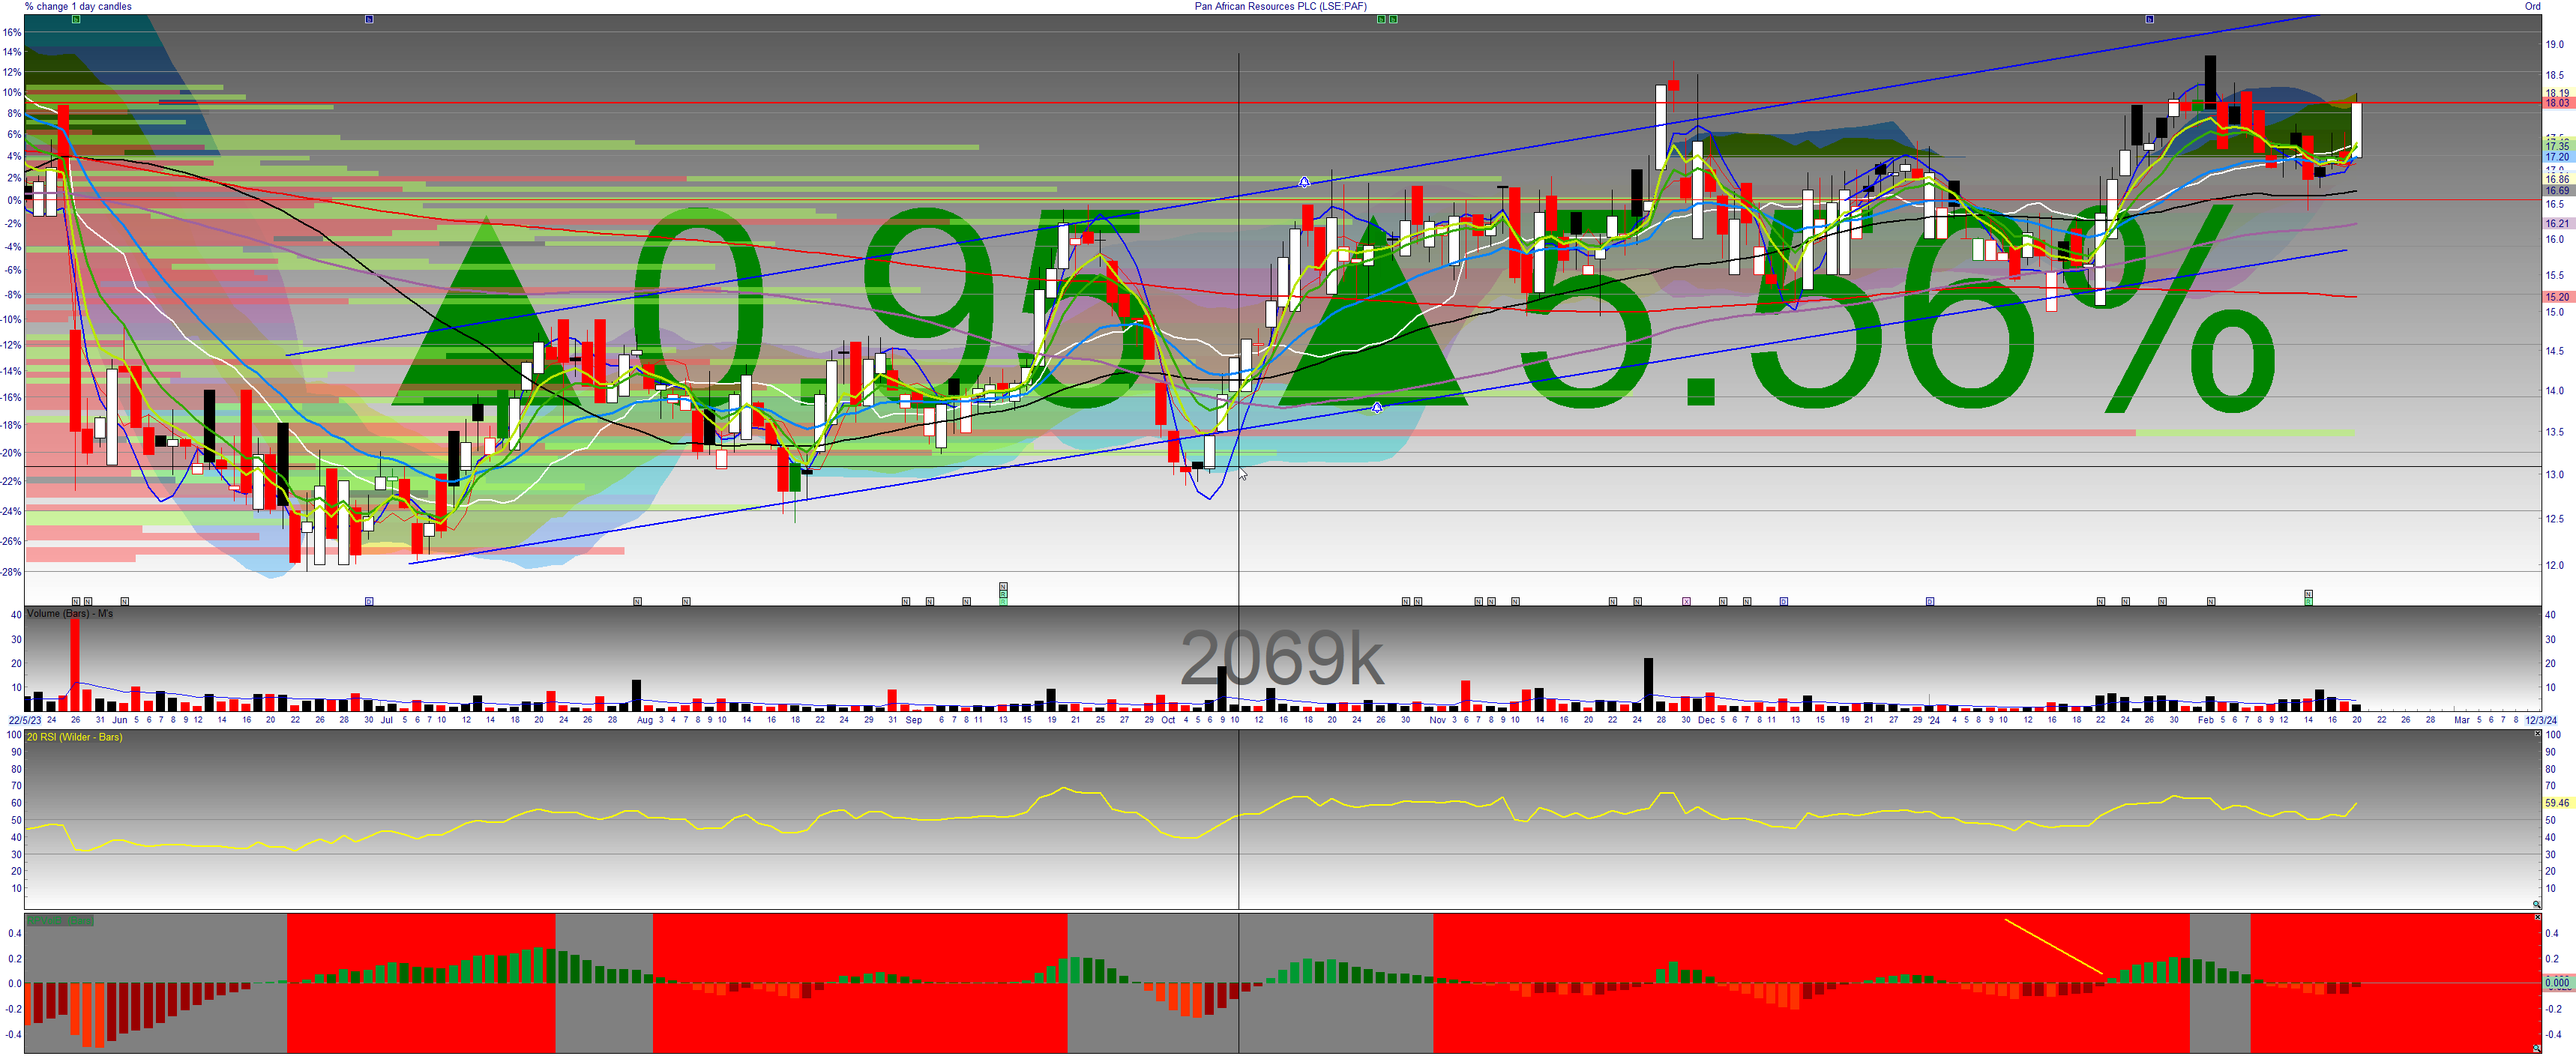Click the topmost N marker in the September 13 stack

pos(1003,586)
